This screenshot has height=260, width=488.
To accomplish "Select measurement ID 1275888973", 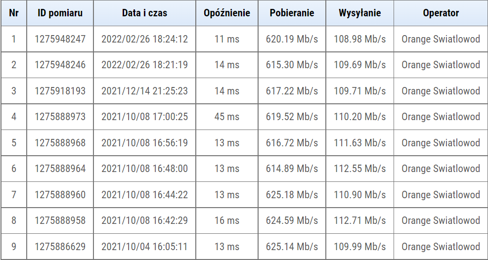I will pyautogui.click(x=60, y=117).
